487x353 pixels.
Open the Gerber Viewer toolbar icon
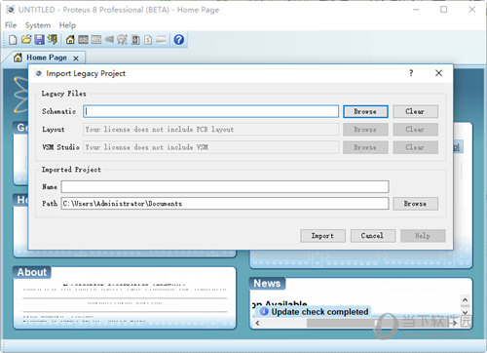(122, 40)
